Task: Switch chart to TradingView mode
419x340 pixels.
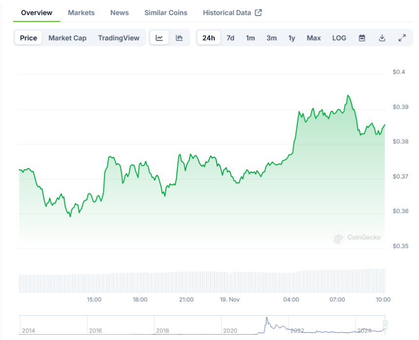Action: [118, 38]
